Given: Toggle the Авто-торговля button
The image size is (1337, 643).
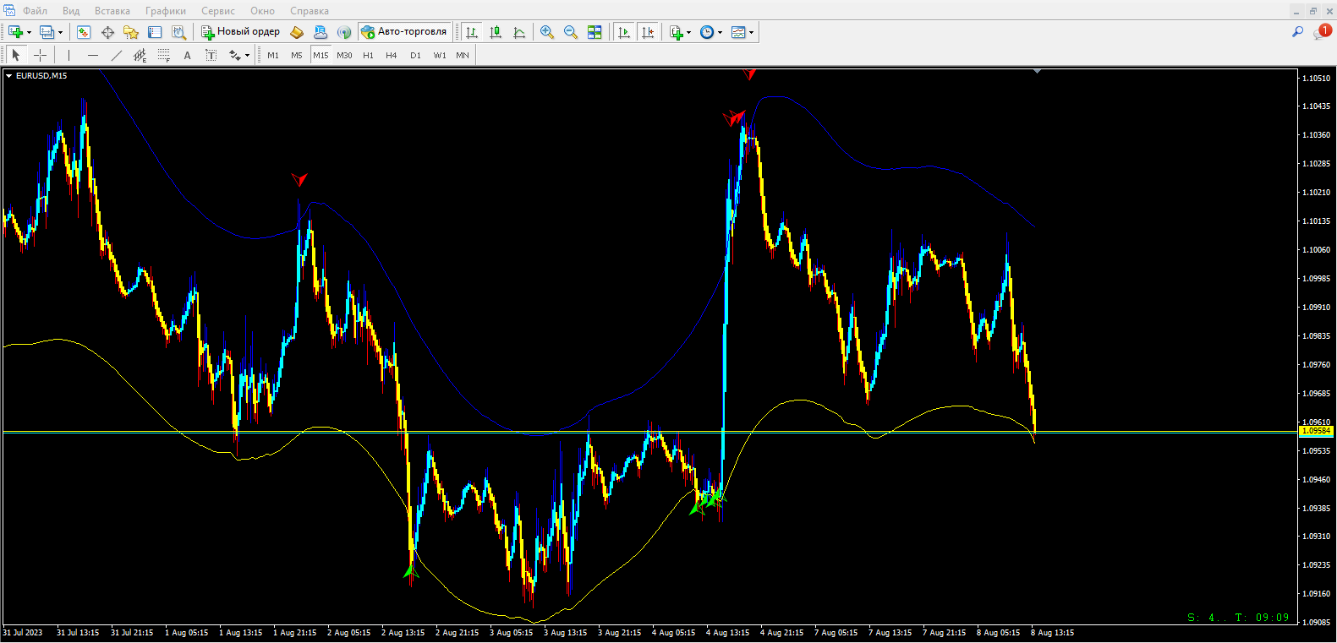Looking at the screenshot, I should (404, 32).
